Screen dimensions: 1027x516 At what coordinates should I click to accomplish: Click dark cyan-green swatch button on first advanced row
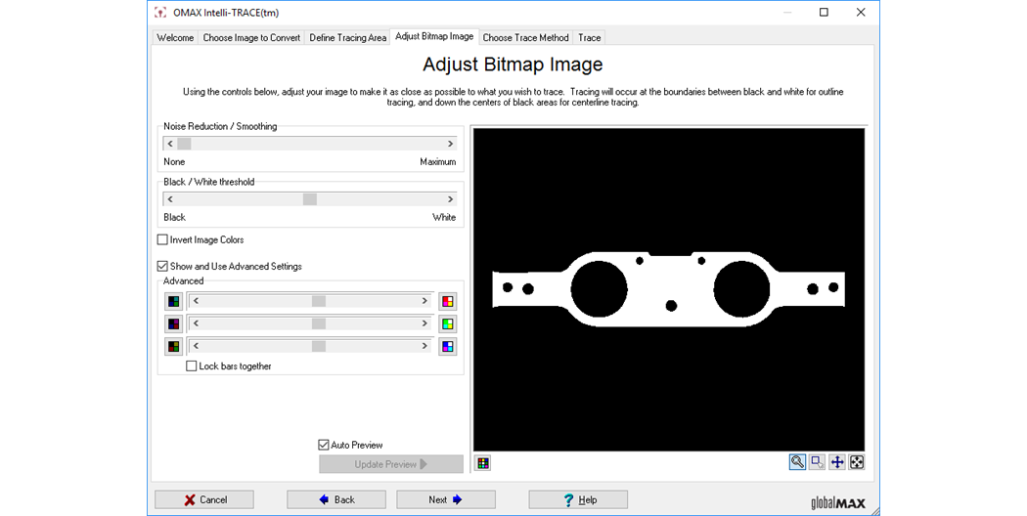pos(173,301)
